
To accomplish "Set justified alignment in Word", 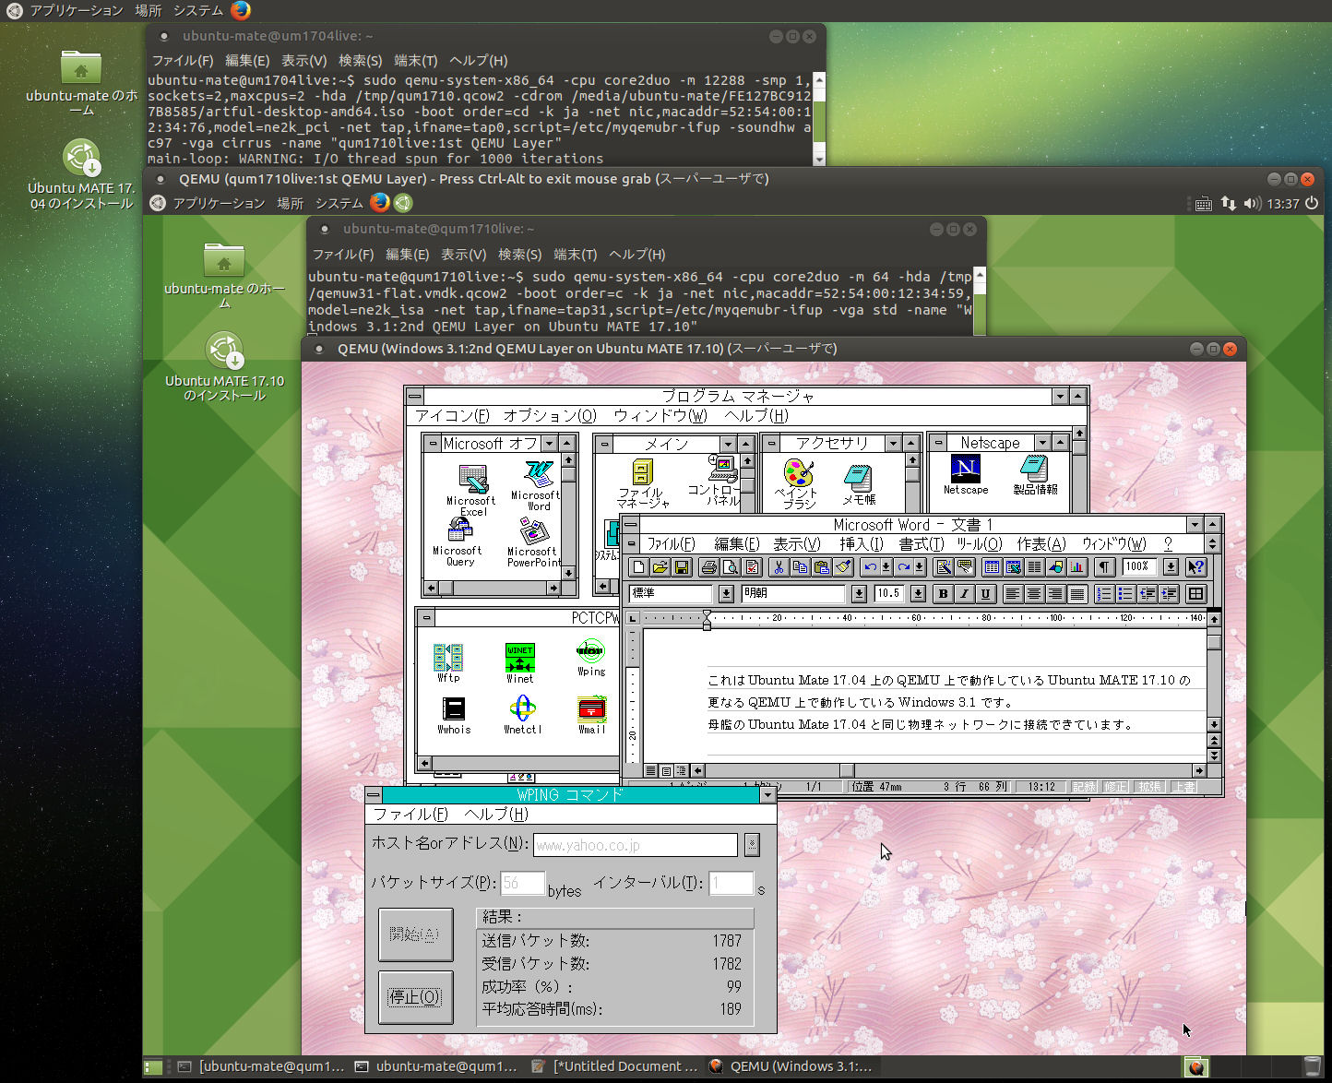I will pos(1076,593).
